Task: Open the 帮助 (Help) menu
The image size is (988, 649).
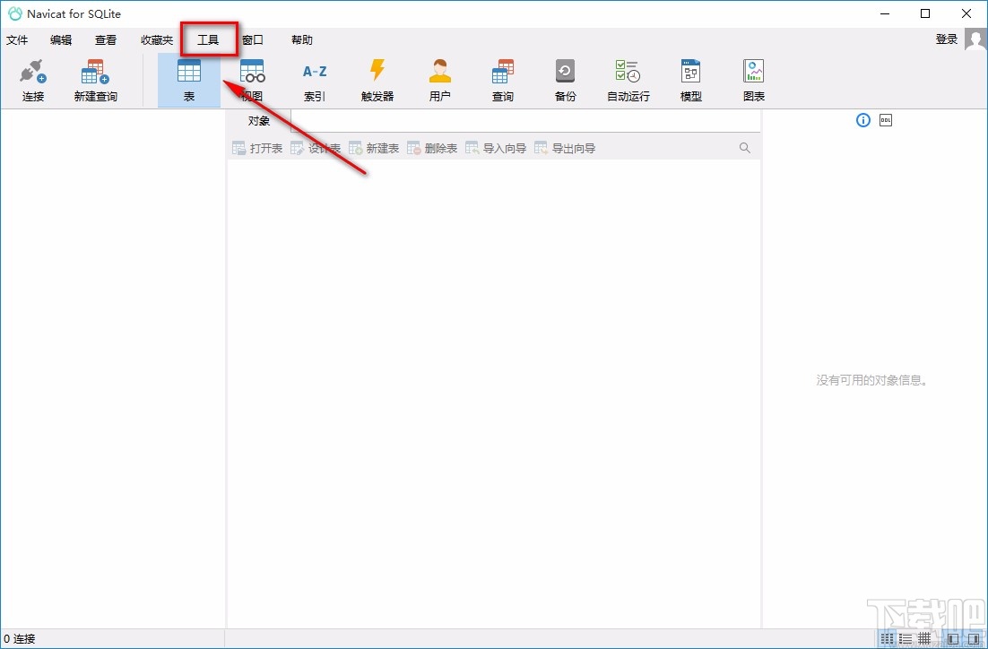Action: tap(302, 39)
